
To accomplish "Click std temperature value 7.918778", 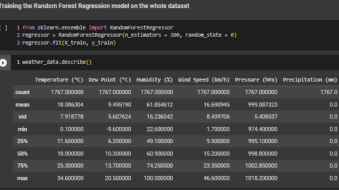I will pos(72,117).
